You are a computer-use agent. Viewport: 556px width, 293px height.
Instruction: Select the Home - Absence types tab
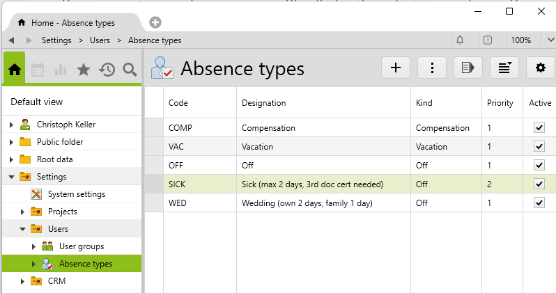coord(70,22)
